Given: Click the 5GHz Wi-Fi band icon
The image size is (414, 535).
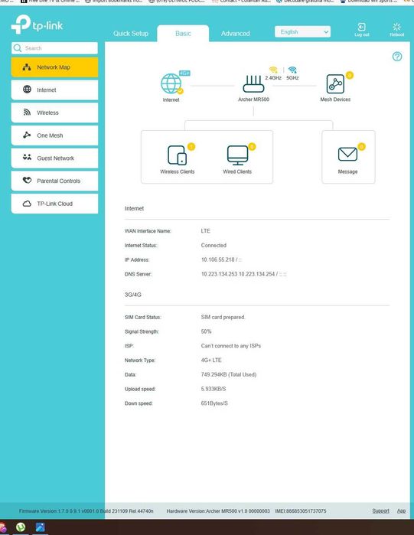Looking at the screenshot, I should point(292,70).
